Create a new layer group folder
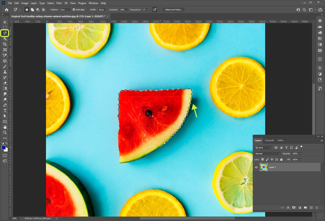The width and height of the screenshot is (325, 221). pos(305,207)
